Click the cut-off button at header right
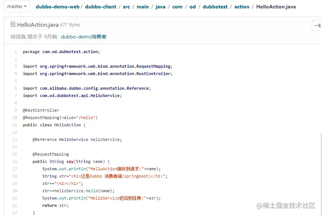 tap(317, 26)
